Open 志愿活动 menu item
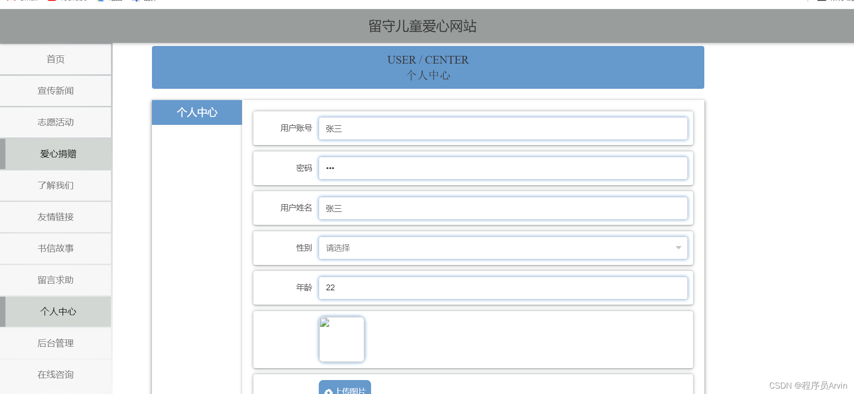 click(x=55, y=122)
